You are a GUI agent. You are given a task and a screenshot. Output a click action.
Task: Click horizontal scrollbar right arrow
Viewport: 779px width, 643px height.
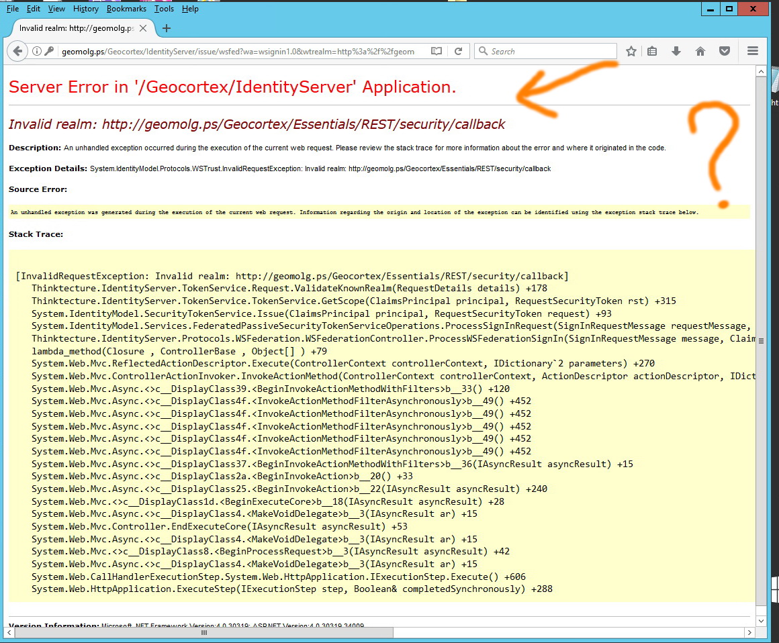point(749,632)
